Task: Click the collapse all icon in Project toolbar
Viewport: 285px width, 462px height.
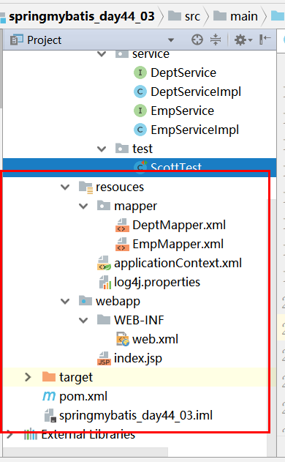Action: coord(216,40)
